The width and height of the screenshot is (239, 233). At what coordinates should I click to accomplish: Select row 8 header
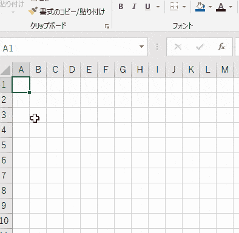coord(6,191)
